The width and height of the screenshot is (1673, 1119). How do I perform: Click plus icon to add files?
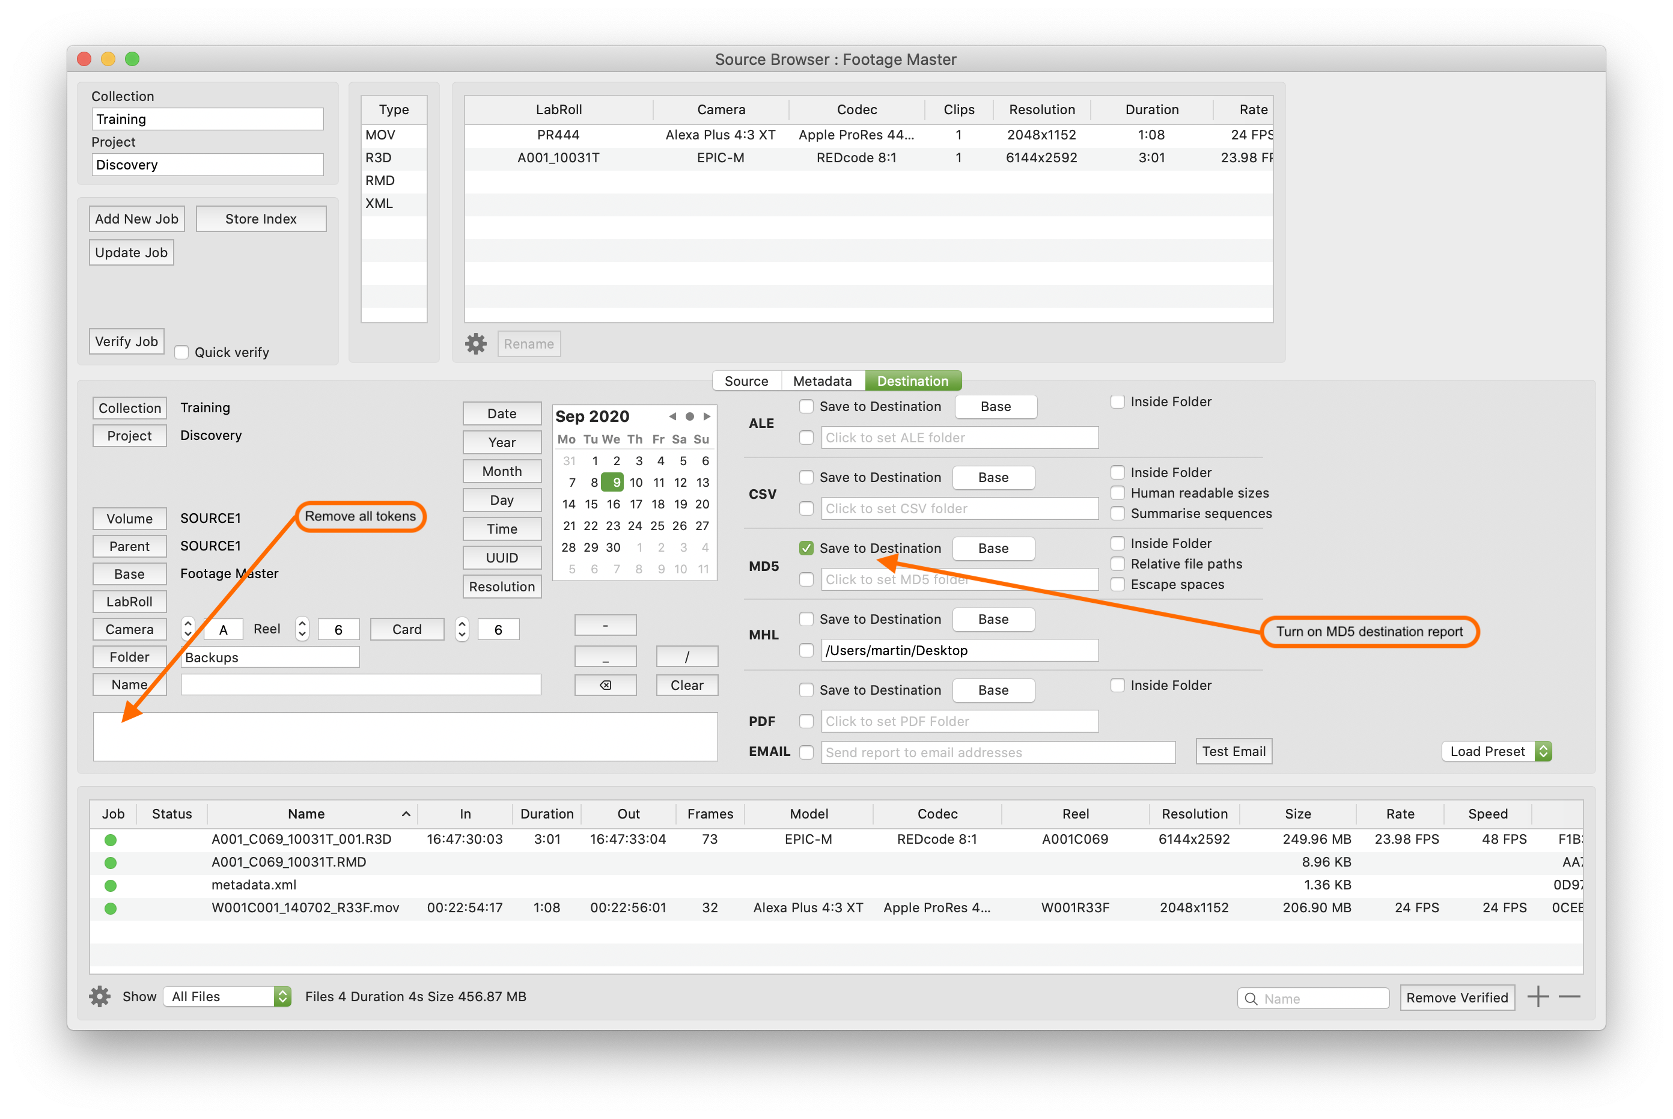[x=1537, y=996]
